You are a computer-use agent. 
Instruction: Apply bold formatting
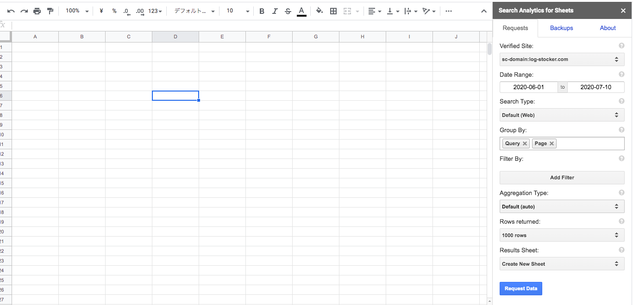262,11
